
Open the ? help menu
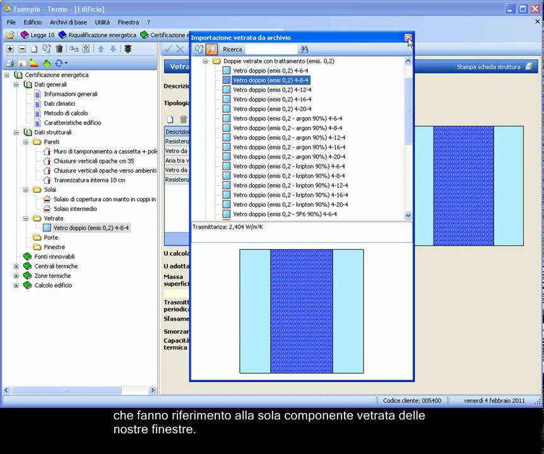pos(148,22)
